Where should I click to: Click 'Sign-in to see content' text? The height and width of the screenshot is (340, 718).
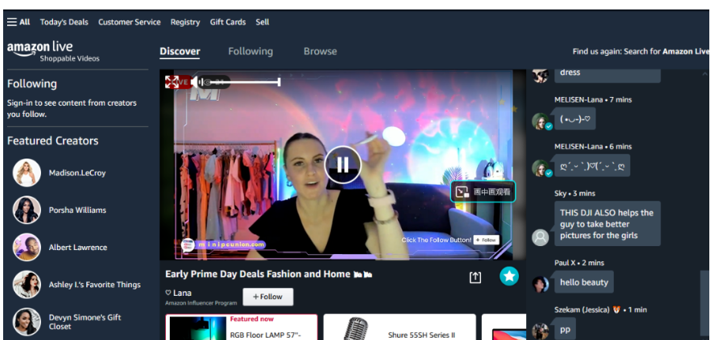pos(72,108)
